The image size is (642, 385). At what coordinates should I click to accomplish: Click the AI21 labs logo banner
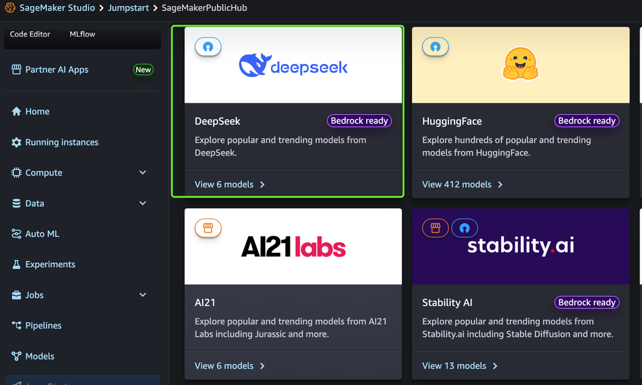293,246
